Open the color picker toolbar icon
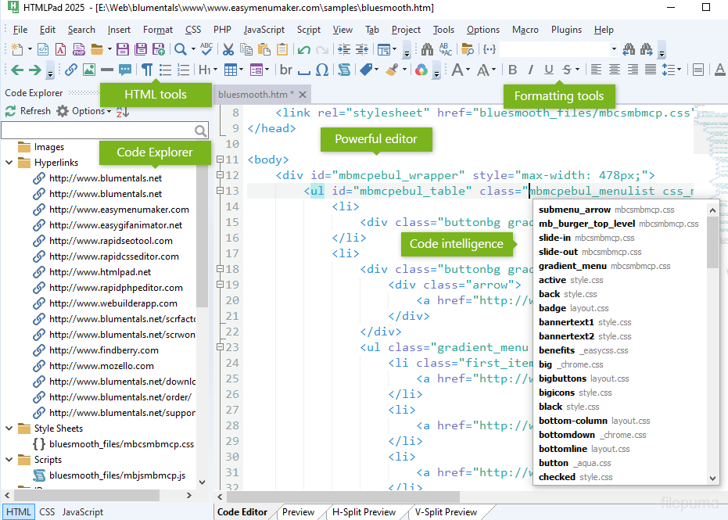Image resolution: width=728 pixels, height=520 pixels. (x=421, y=70)
